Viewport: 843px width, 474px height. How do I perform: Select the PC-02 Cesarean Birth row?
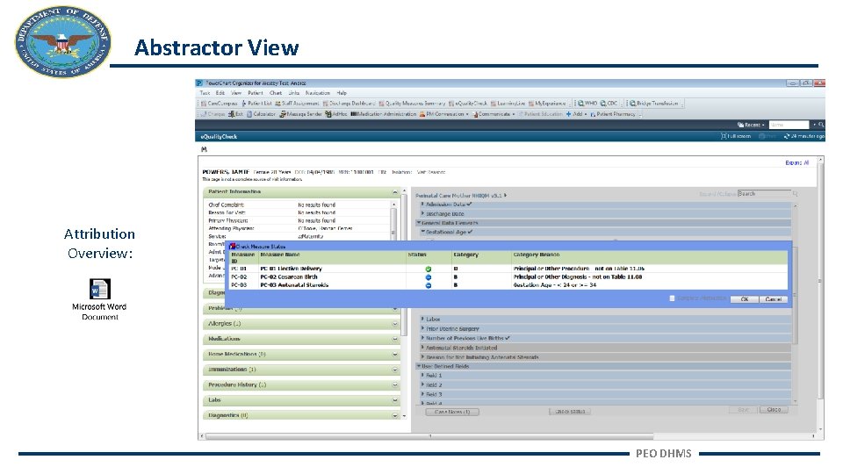[x=508, y=277]
